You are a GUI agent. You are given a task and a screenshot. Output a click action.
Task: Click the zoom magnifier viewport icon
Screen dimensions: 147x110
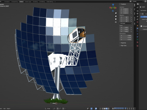[116, 13]
